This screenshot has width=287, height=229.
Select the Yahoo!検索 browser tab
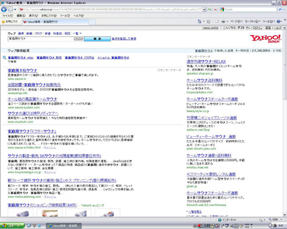point(55,22)
